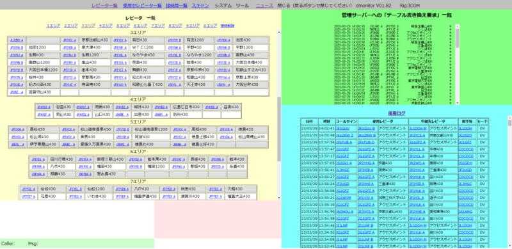Jump to the 6エリア link under レピータ一覧
The image size is (512, 249).
tap(140, 26)
